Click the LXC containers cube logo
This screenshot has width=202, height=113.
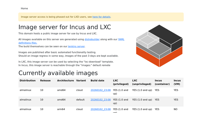point(159,46)
